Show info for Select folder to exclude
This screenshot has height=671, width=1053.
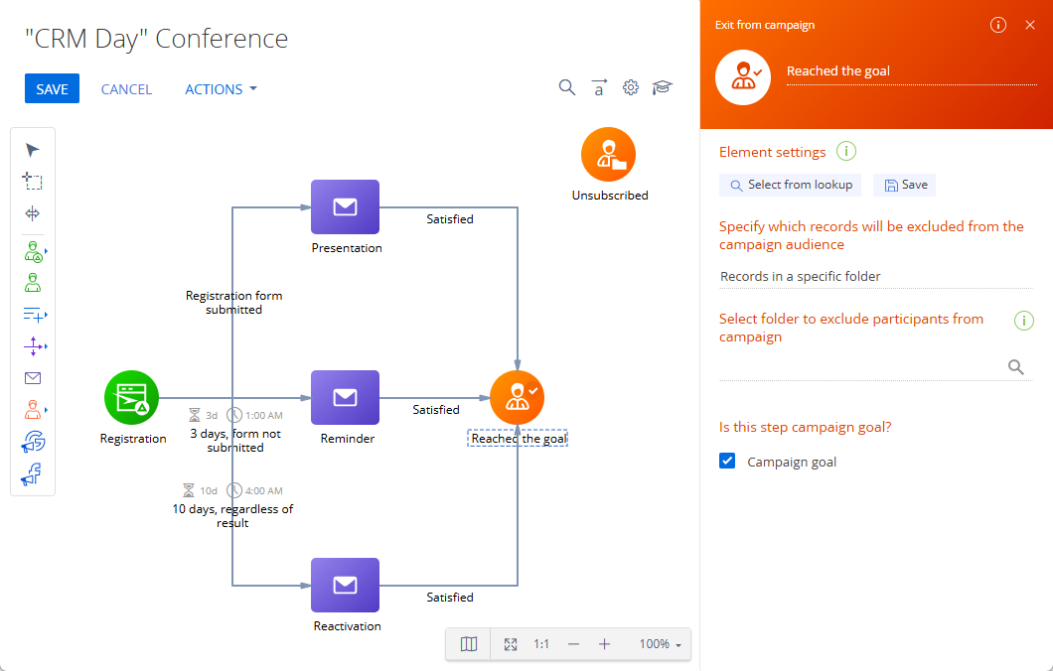click(1023, 321)
